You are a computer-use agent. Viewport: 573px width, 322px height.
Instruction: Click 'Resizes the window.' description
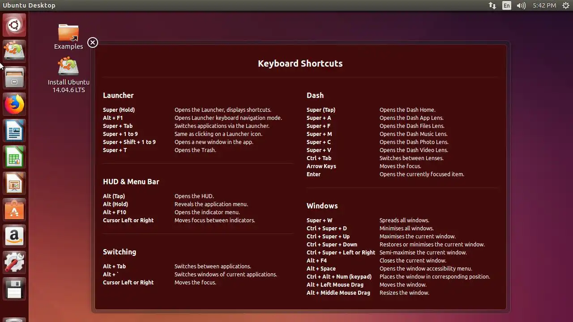pos(404,293)
